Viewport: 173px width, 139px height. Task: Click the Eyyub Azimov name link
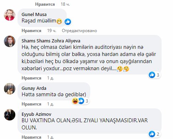36,114
